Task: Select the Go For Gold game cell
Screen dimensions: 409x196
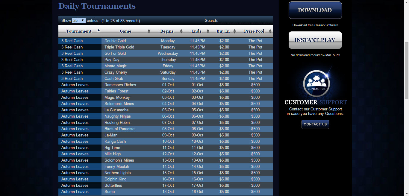Action: coord(127,53)
